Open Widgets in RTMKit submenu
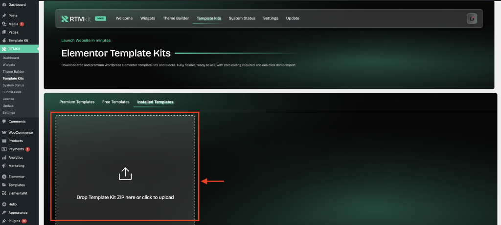501x225 pixels. [x=9, y=65]
